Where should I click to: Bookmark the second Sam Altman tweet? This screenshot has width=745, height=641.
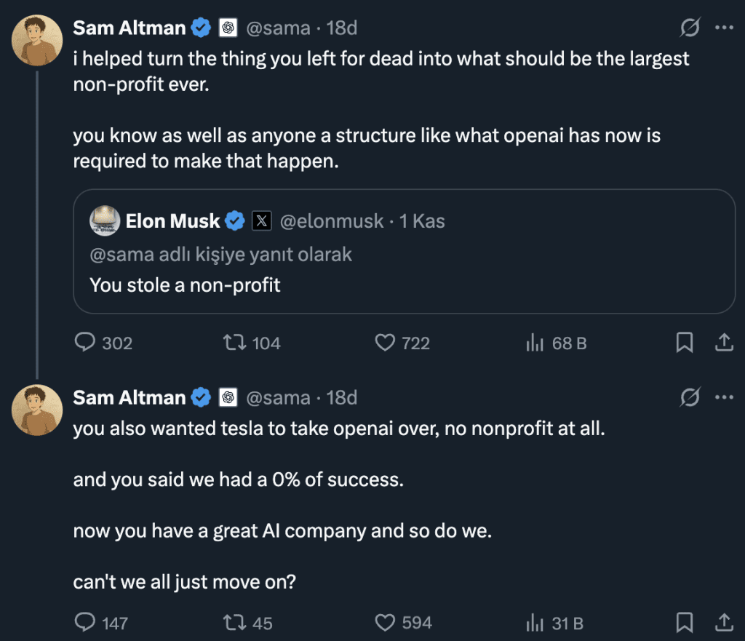pos(685,623)
